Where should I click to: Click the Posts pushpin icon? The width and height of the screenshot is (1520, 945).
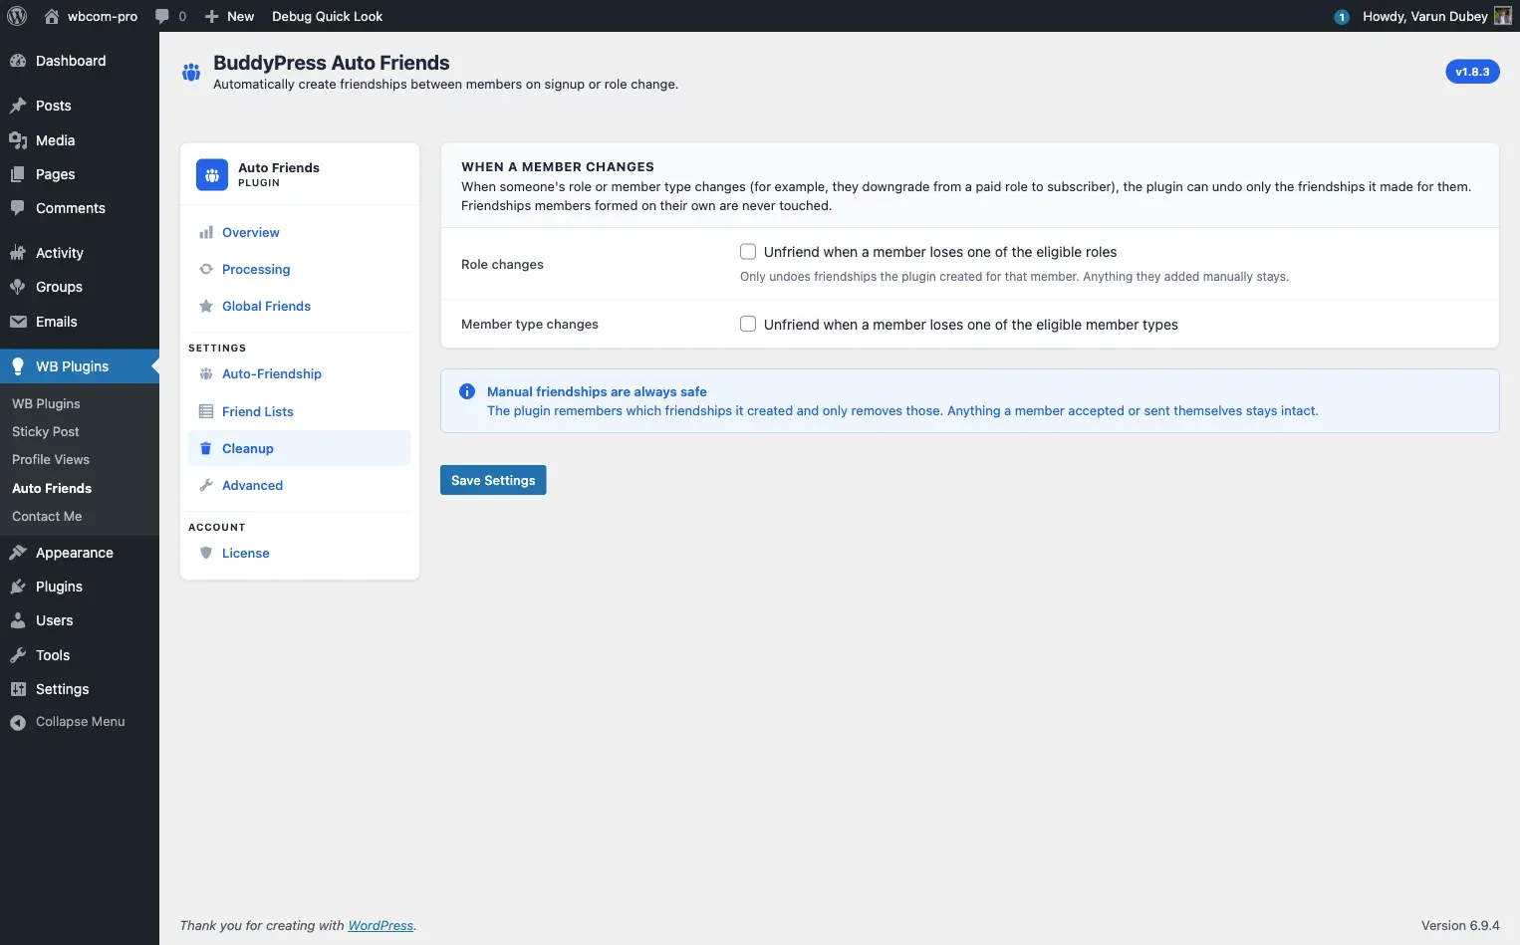click(x=18, y=106)
